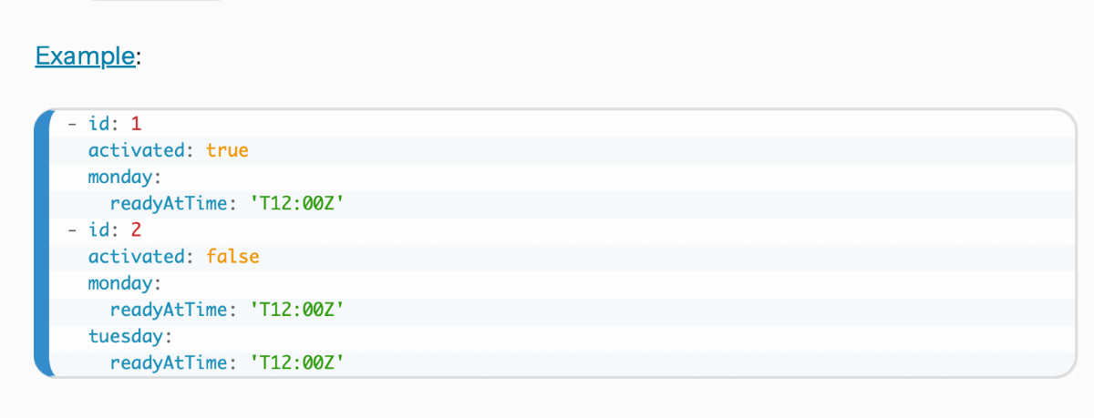Click the blue left bar of code block
Image resolution: width=1094 pixels, height=418 pixels.
point(42,243)
